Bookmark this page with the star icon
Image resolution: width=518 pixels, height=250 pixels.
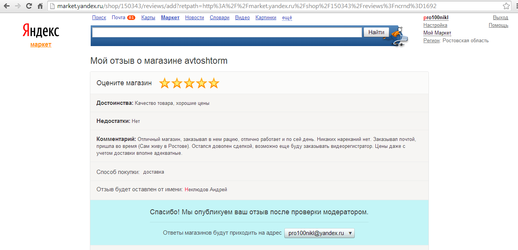[506, 6]
